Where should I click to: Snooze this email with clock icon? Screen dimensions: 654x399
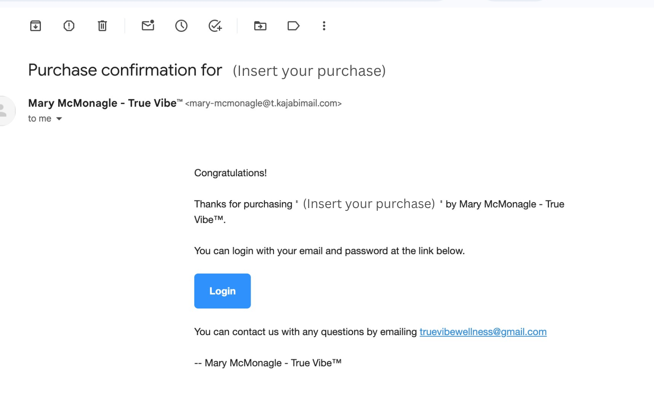click(181, 26)
